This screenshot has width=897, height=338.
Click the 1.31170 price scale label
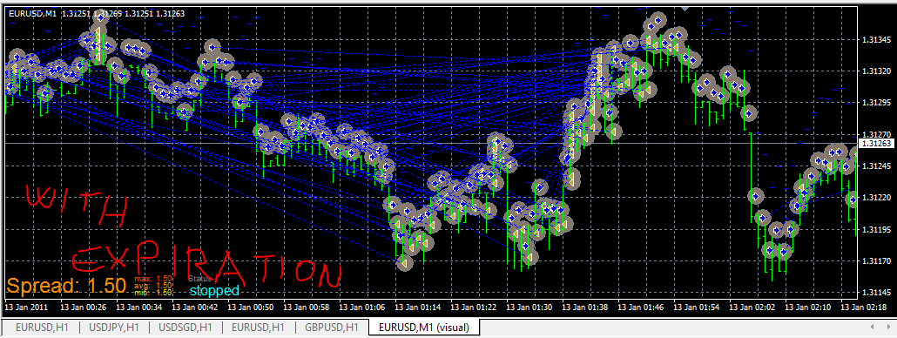(875, 261)
